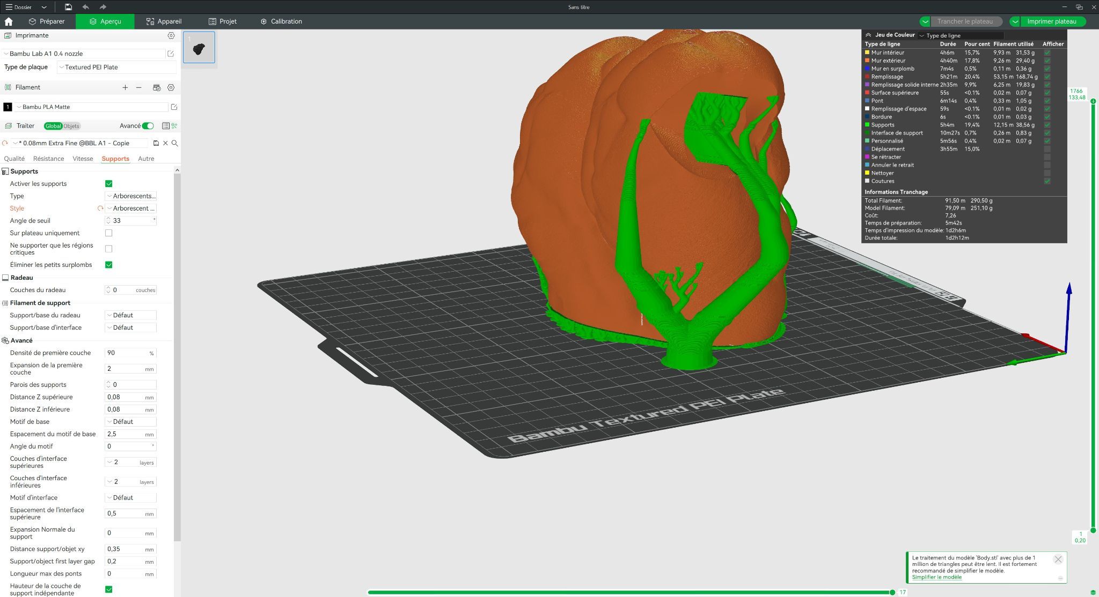Click the undo arrow in title bar
This screenshot has width=1099, height=597.
[86, 7]
